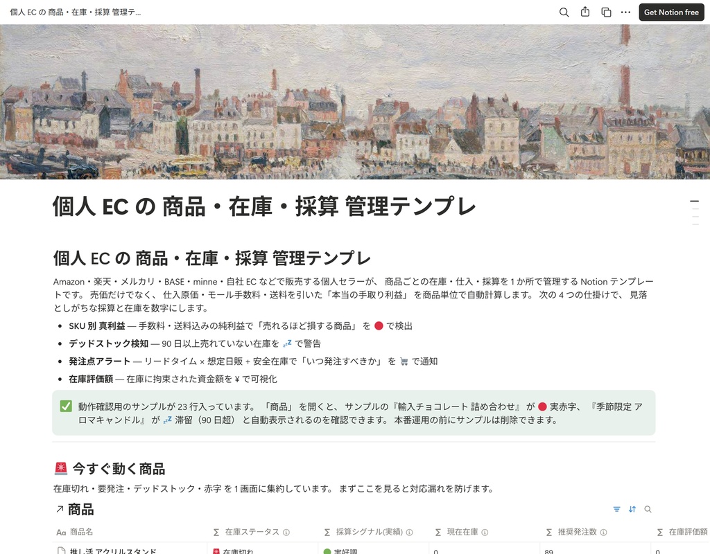This screenshot has height=554, width=710.
Task: Click the 商品名 column header
Action: point(130,533)
